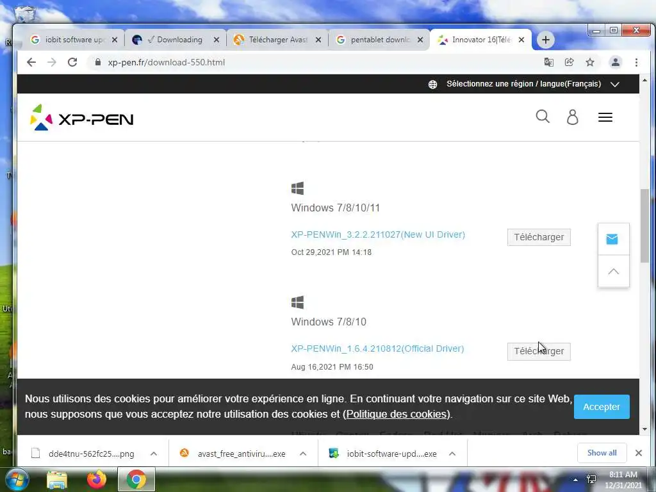Viewport: 656px width, 492px height.
Task: Close the pentablet download tab
Action: [x=420, y=40]
